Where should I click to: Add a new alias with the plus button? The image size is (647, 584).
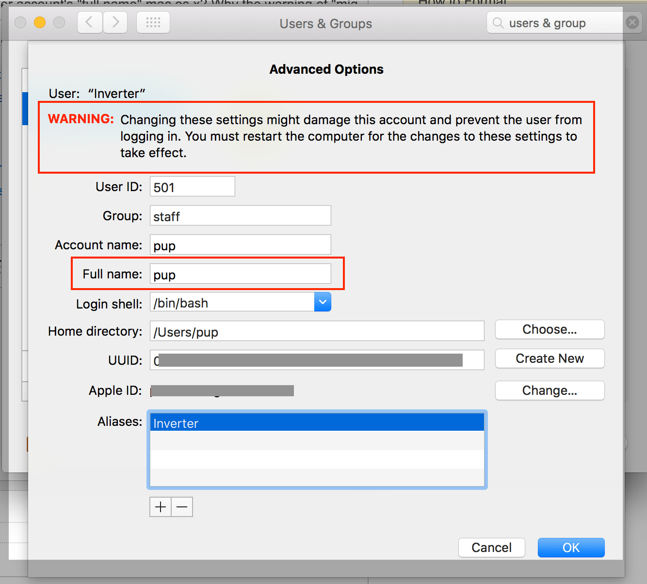[160, 506]
